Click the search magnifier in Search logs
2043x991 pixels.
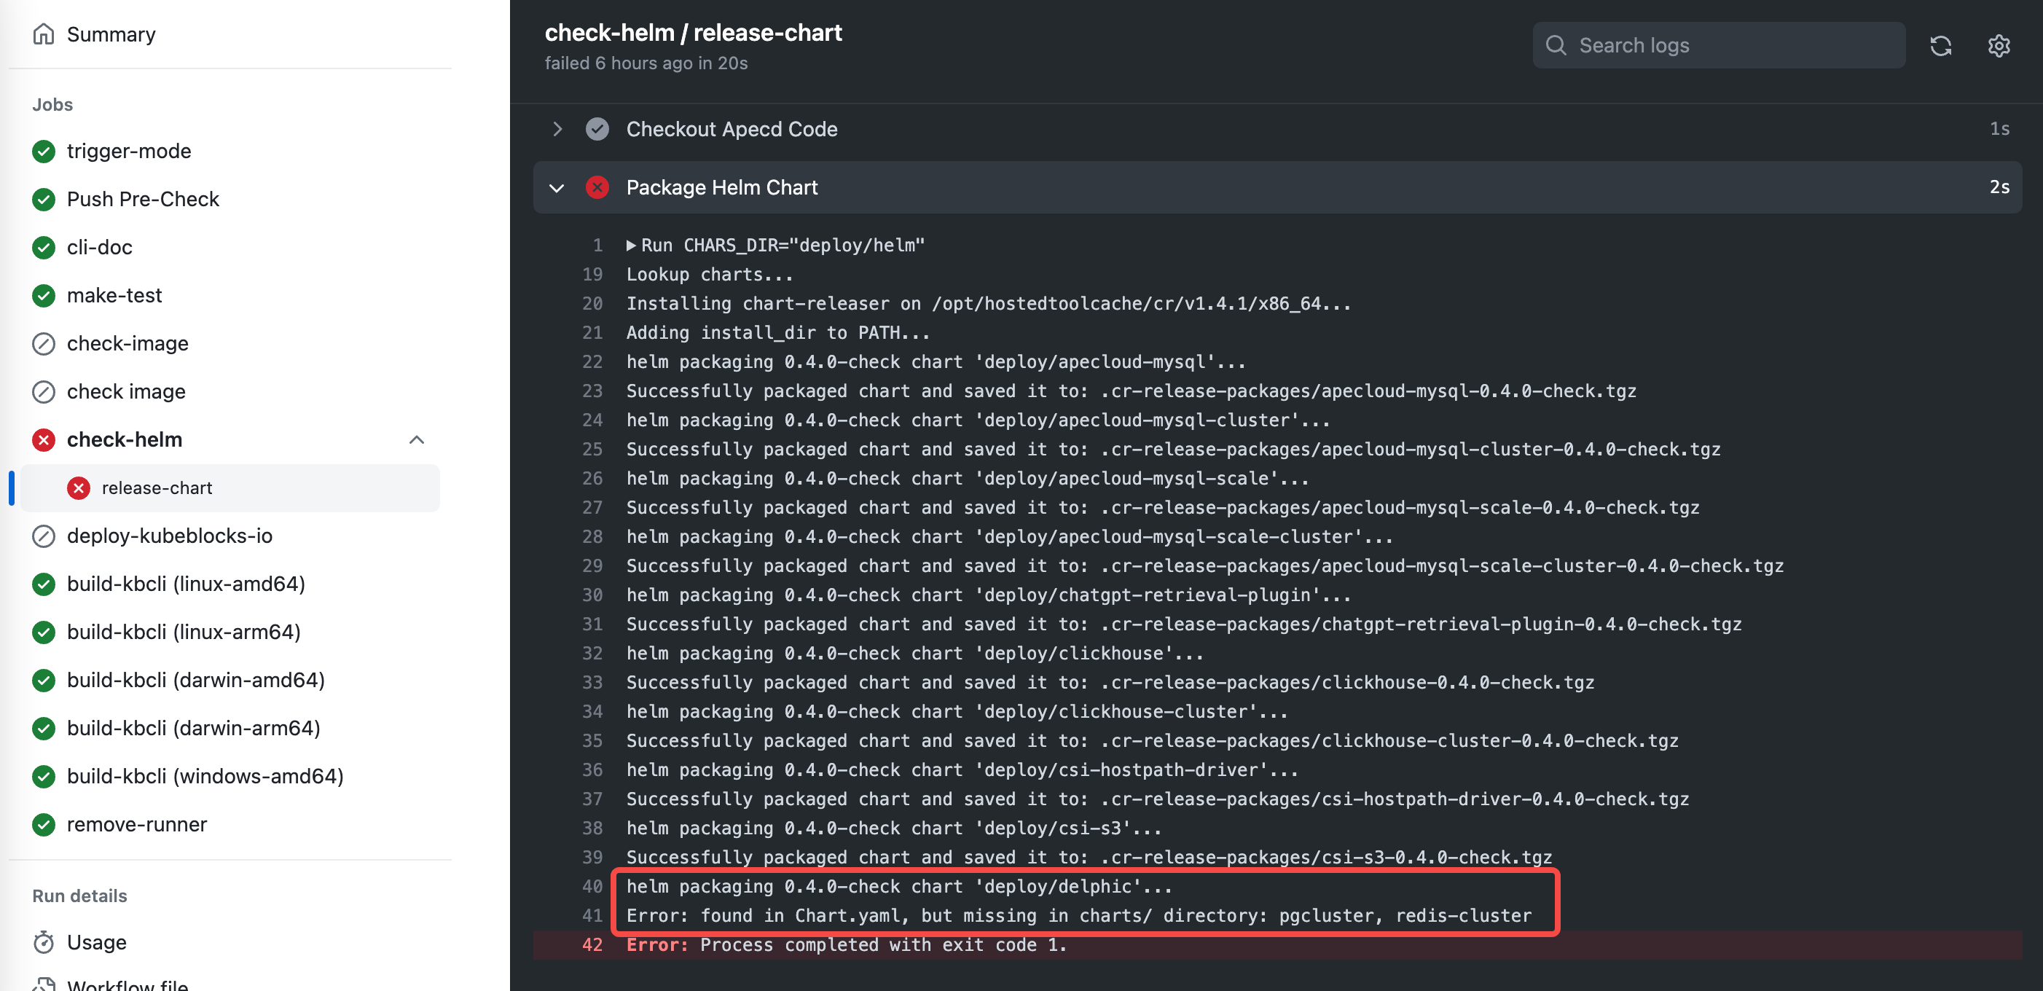(x=1556, y=45)
